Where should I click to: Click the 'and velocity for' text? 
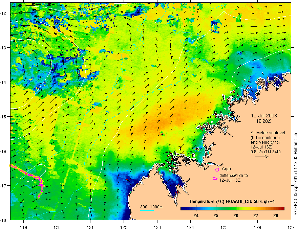[x=265, y=142]
